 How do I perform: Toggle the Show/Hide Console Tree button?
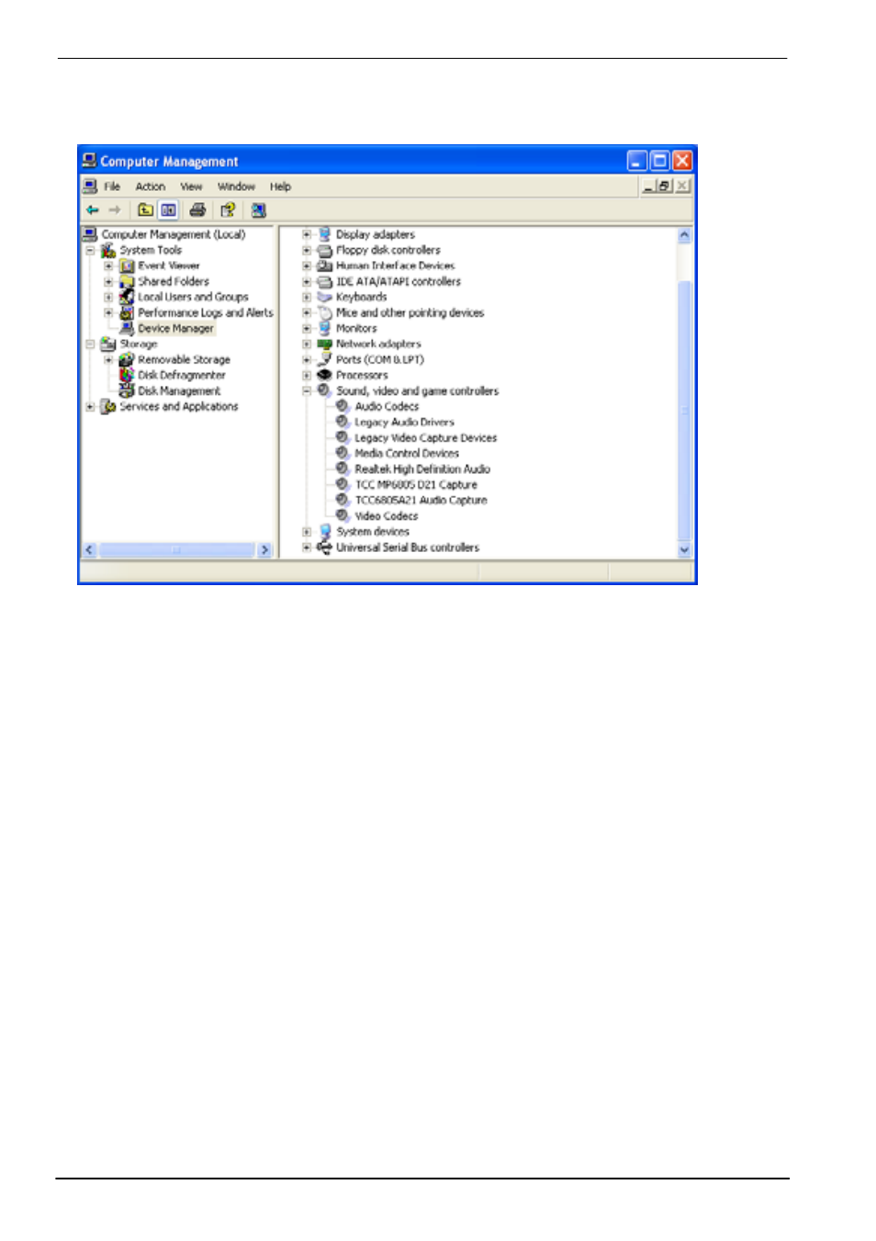(168, 210)
